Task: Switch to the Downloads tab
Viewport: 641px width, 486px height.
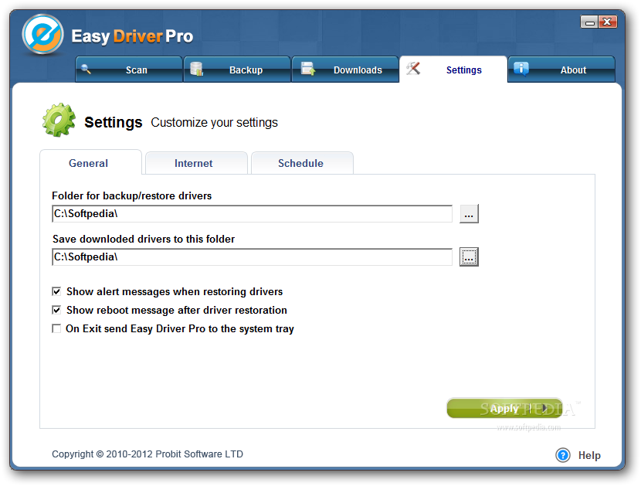Action: [345, 70]
